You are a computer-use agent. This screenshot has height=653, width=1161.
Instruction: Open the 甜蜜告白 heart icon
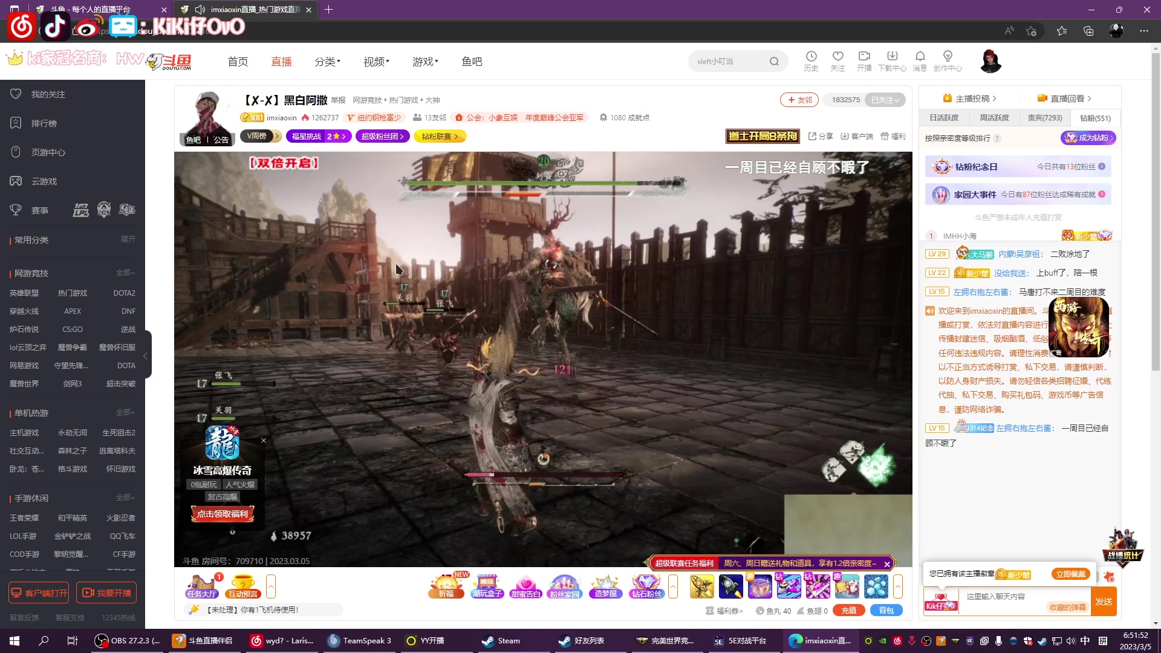coord(525,586)
